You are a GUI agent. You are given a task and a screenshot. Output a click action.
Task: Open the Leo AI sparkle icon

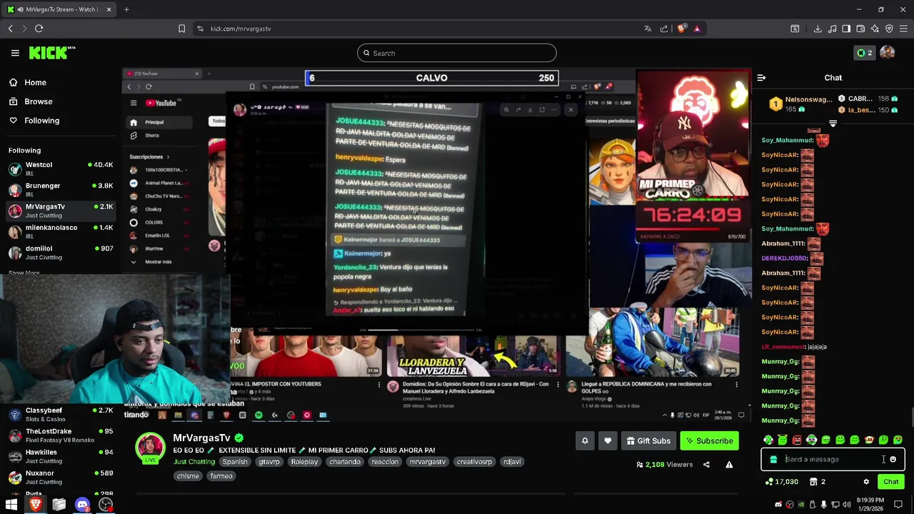(x=875, y=29)
